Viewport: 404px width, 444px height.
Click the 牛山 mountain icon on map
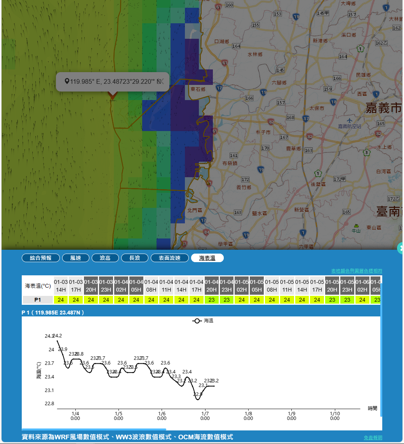(x=356, y=225)
